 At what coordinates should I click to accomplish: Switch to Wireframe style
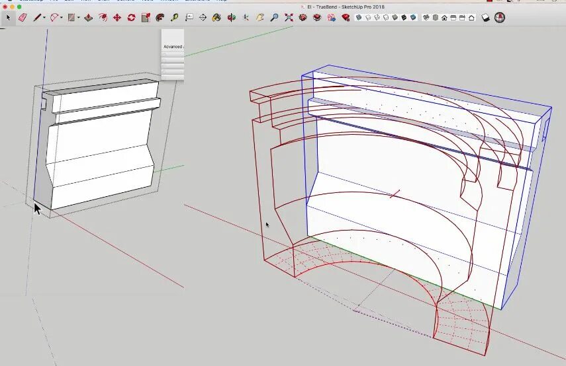(x=377, y=17)
